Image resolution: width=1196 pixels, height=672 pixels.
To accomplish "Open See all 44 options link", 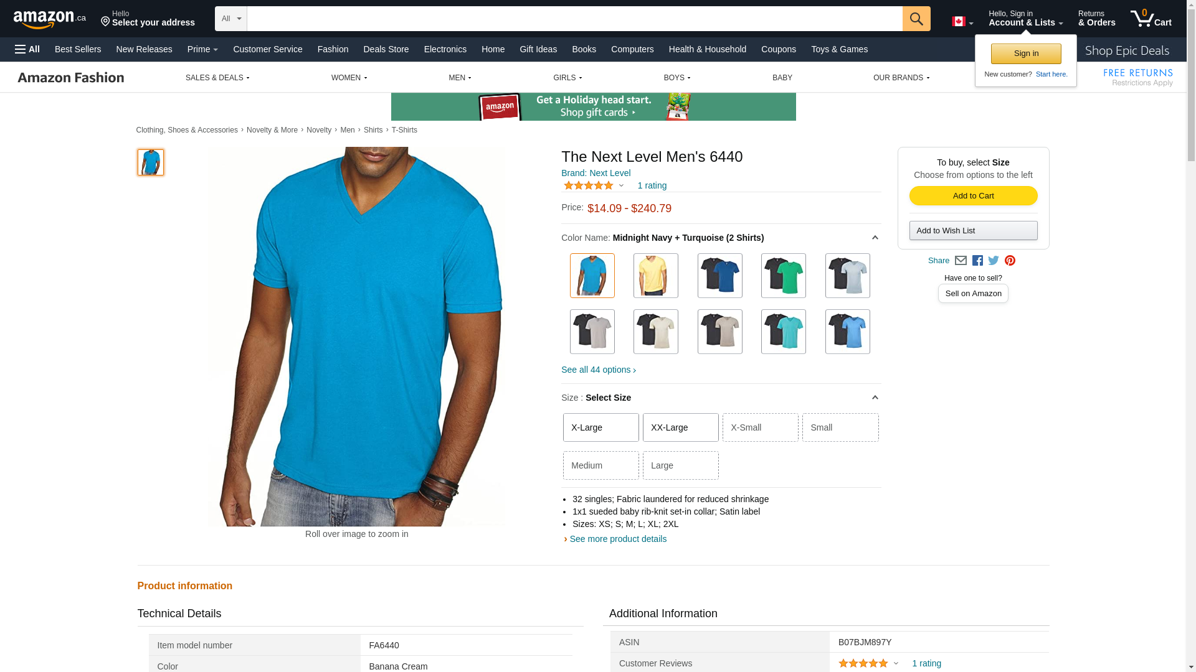I will 599,370.
